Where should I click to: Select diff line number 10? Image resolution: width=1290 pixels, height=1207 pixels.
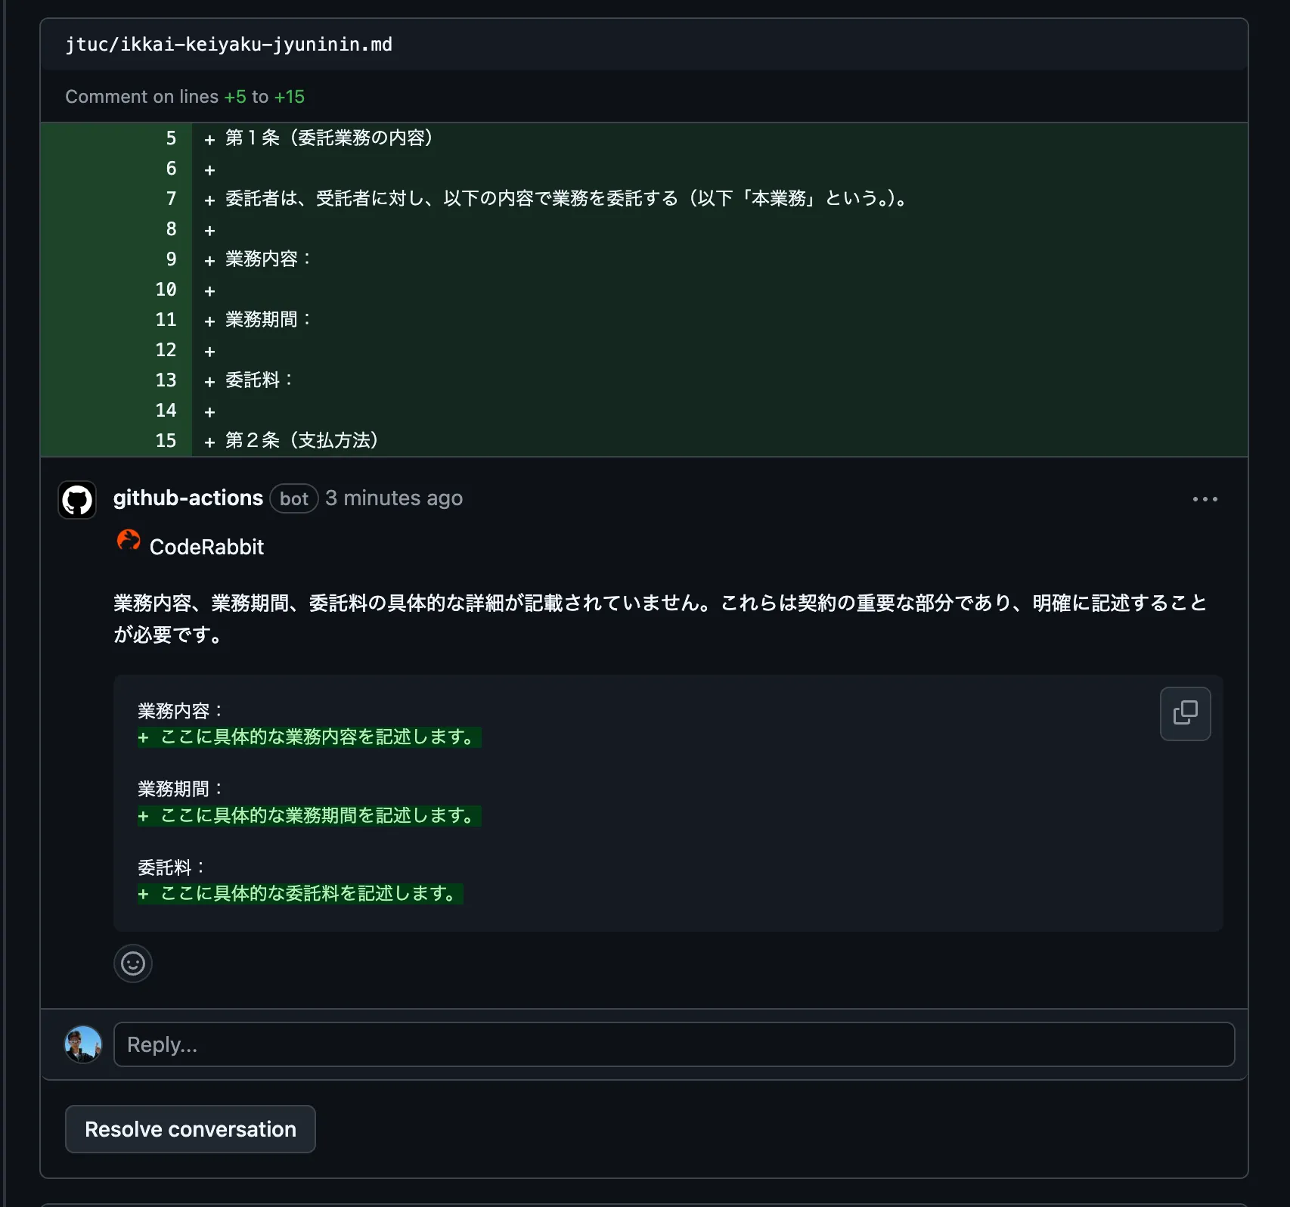[166, 290]
